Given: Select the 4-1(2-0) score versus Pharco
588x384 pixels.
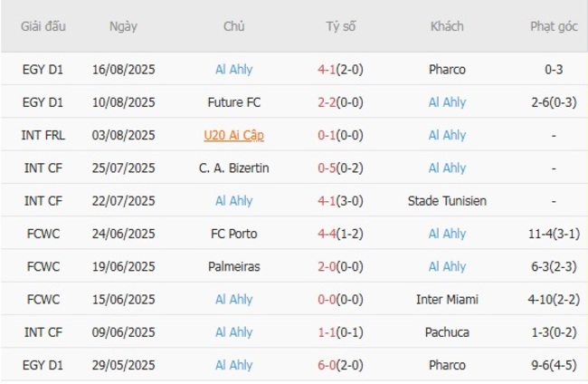Looking at the screenshot, I should (x=341, y=69).
